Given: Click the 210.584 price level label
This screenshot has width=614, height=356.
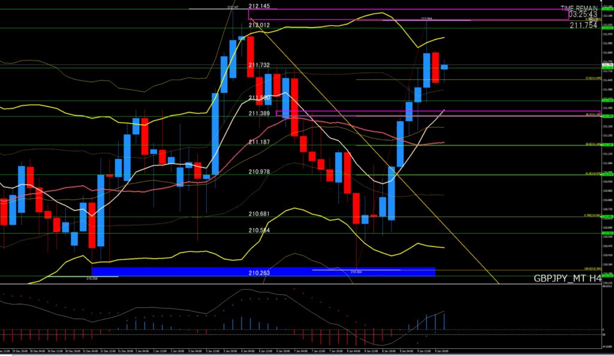Looking at the screenshot, I should (259, 230).
